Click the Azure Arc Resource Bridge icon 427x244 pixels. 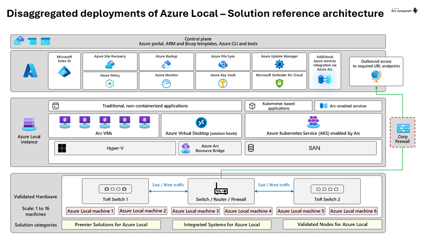186,148
